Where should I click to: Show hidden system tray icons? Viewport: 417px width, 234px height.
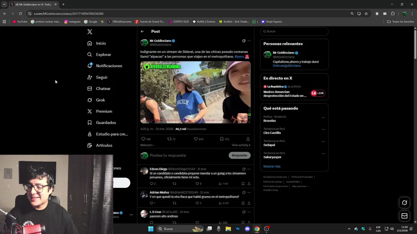[x=349, y=229]
